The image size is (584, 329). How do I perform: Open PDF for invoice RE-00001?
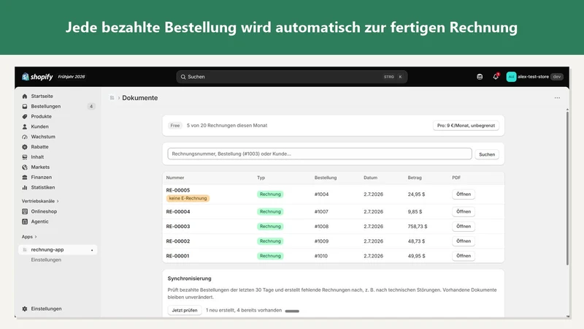coord(464,256)
